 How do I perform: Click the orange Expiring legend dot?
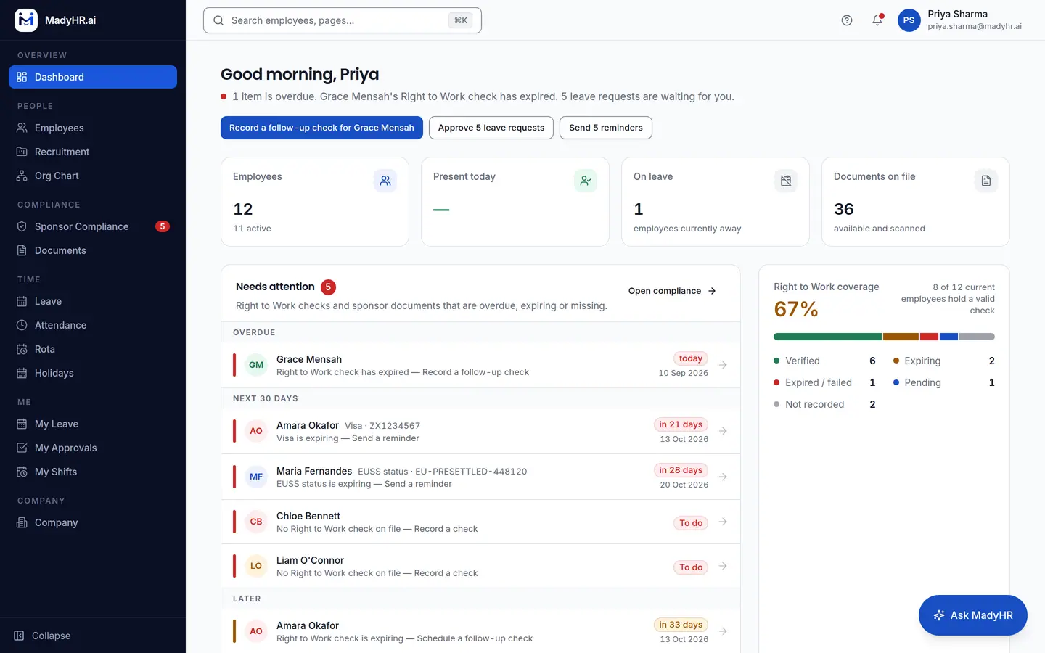tap(896, 361)
